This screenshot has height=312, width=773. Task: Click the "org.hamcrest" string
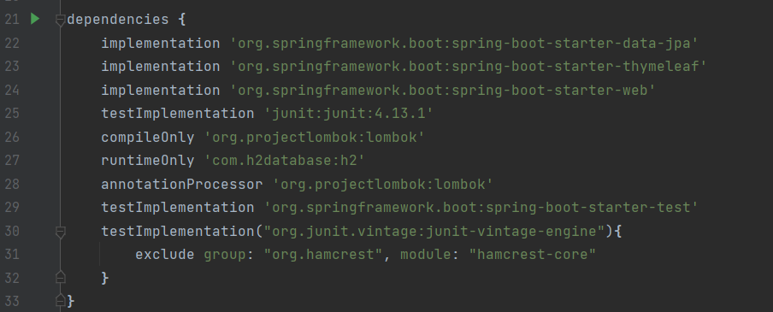[x=323, y=255]
